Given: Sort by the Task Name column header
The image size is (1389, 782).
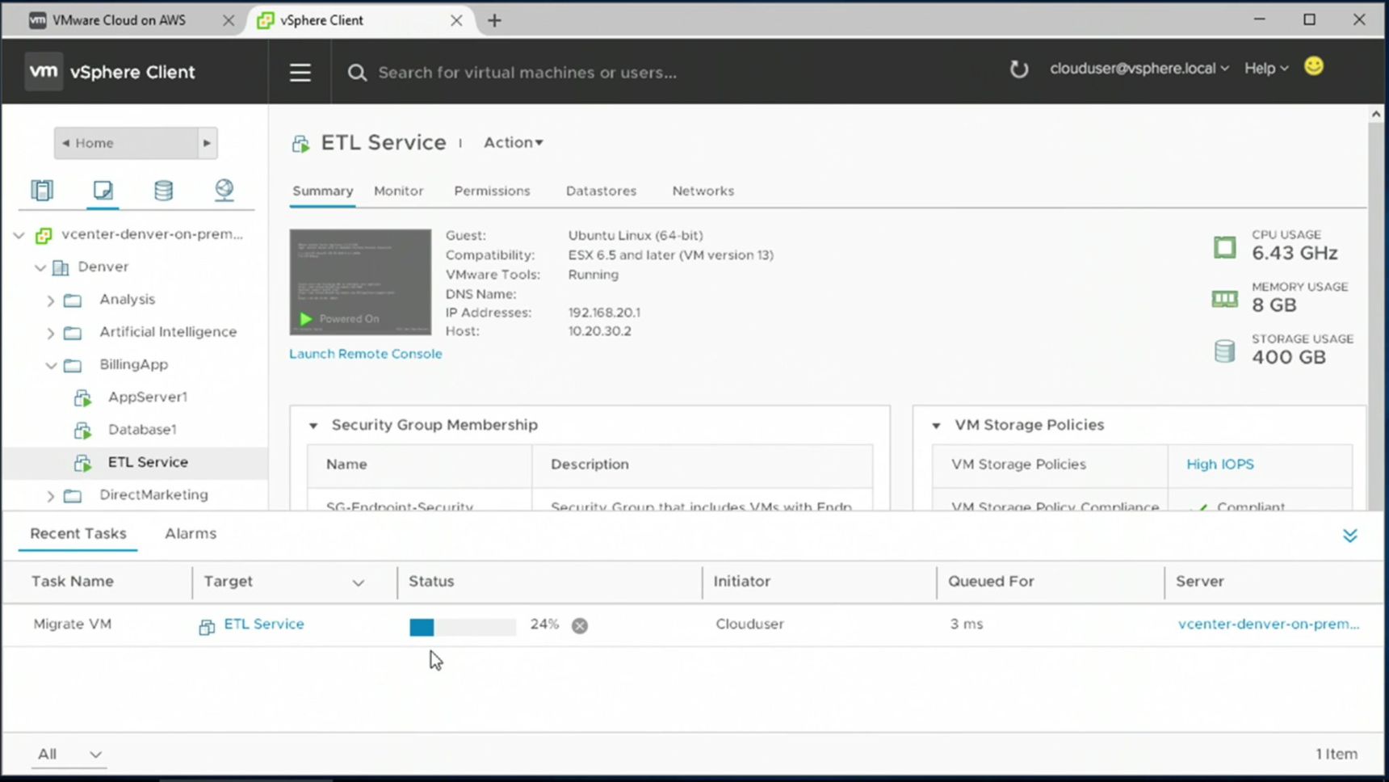Looking at the screenshot, I should click(73, 582).
